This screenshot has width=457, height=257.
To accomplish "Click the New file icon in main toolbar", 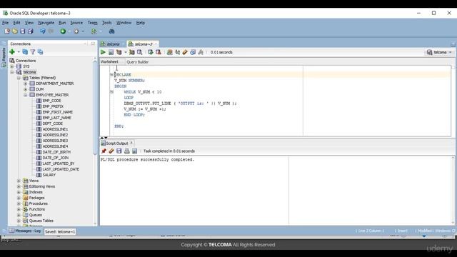I will [6, 31].
